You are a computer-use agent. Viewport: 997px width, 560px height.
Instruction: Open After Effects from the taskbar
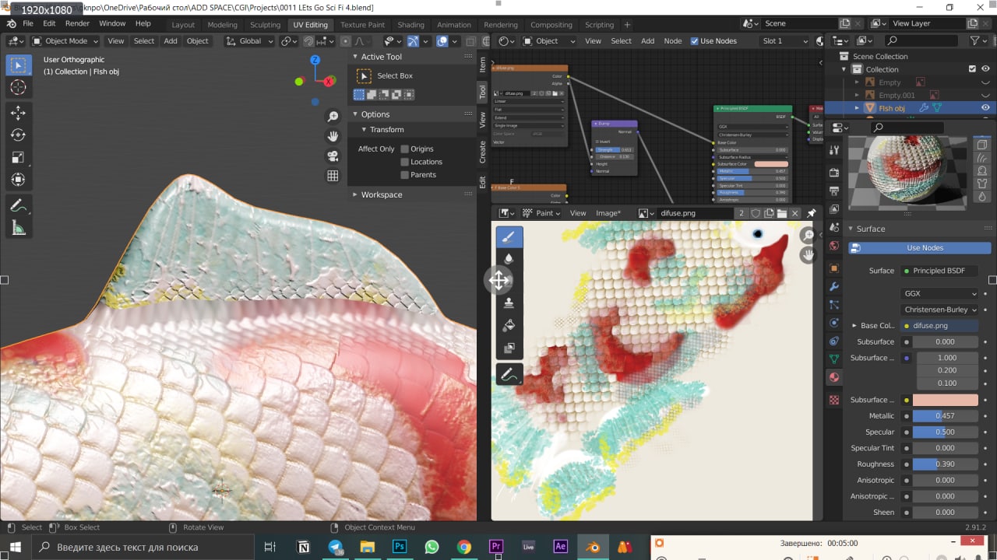point(560,547)
